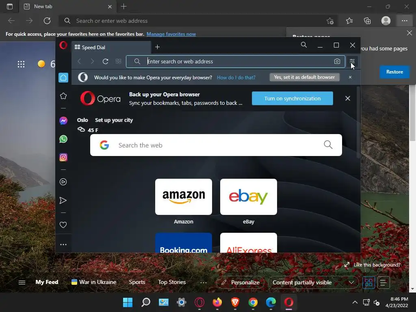The image size is (416, 312).
Task: Click Set up your city link
Action: [x=114, y=120]
